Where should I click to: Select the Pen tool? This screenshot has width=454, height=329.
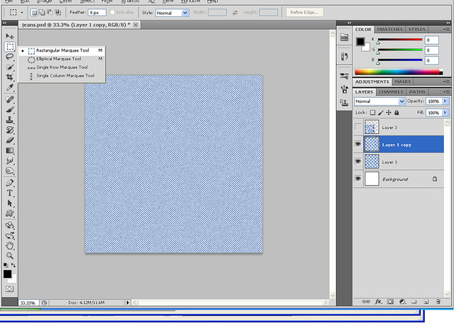(9, 183)
